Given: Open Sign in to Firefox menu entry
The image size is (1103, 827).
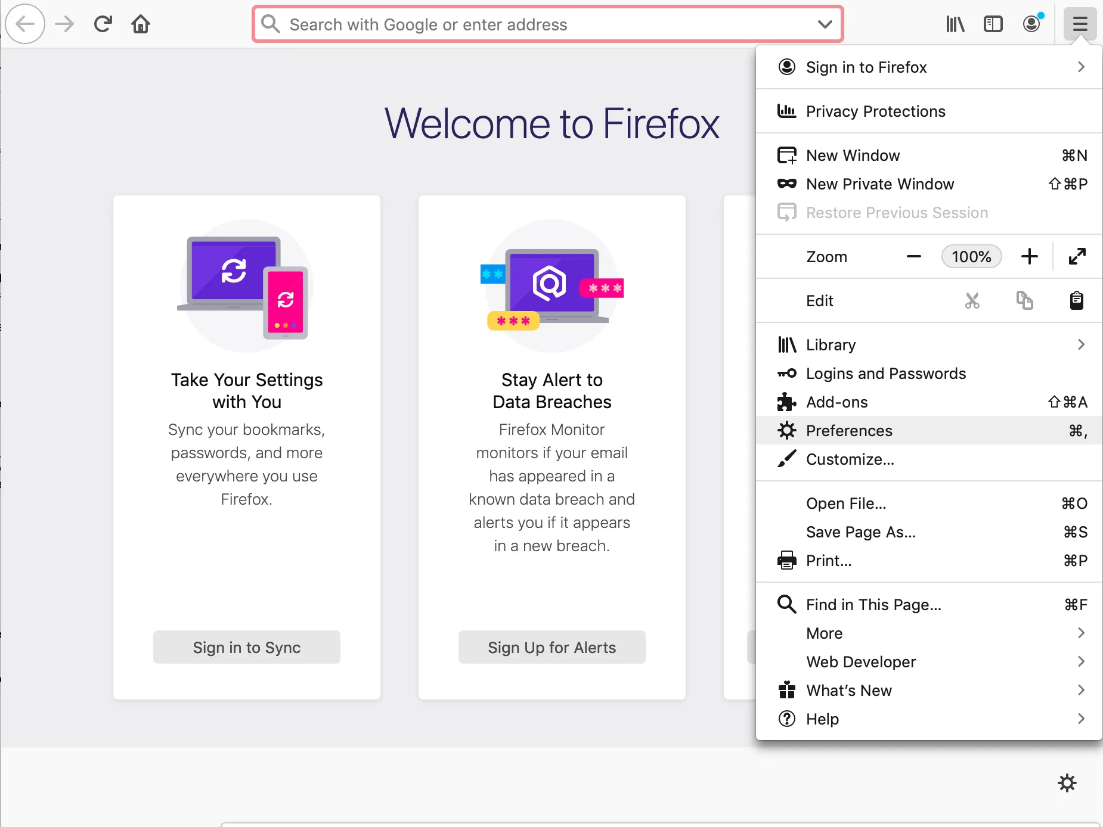Looking at the screenshot, I should (x=929, y=67).
